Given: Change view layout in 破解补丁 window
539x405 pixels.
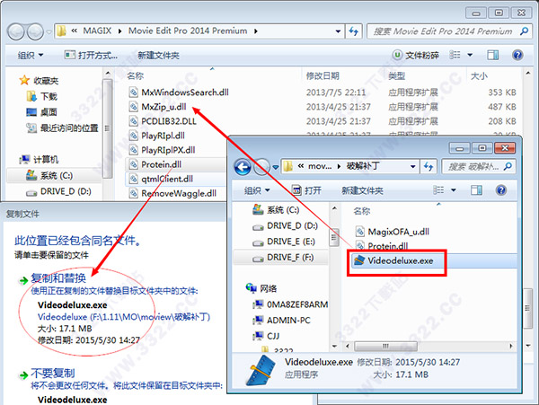Looking at the screenshot, I should point(438,190).
